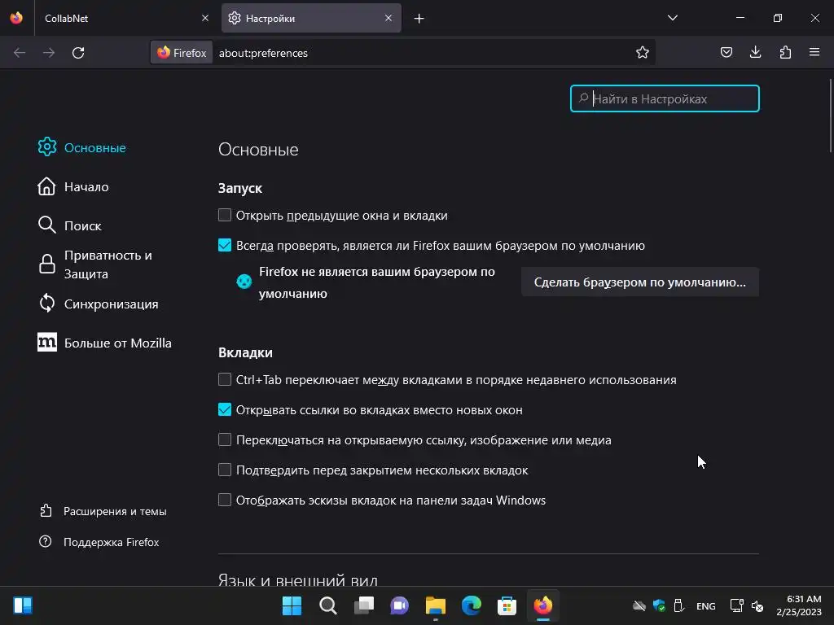
Task: Open the Основные settings category
Action: [x=82, y=147]
